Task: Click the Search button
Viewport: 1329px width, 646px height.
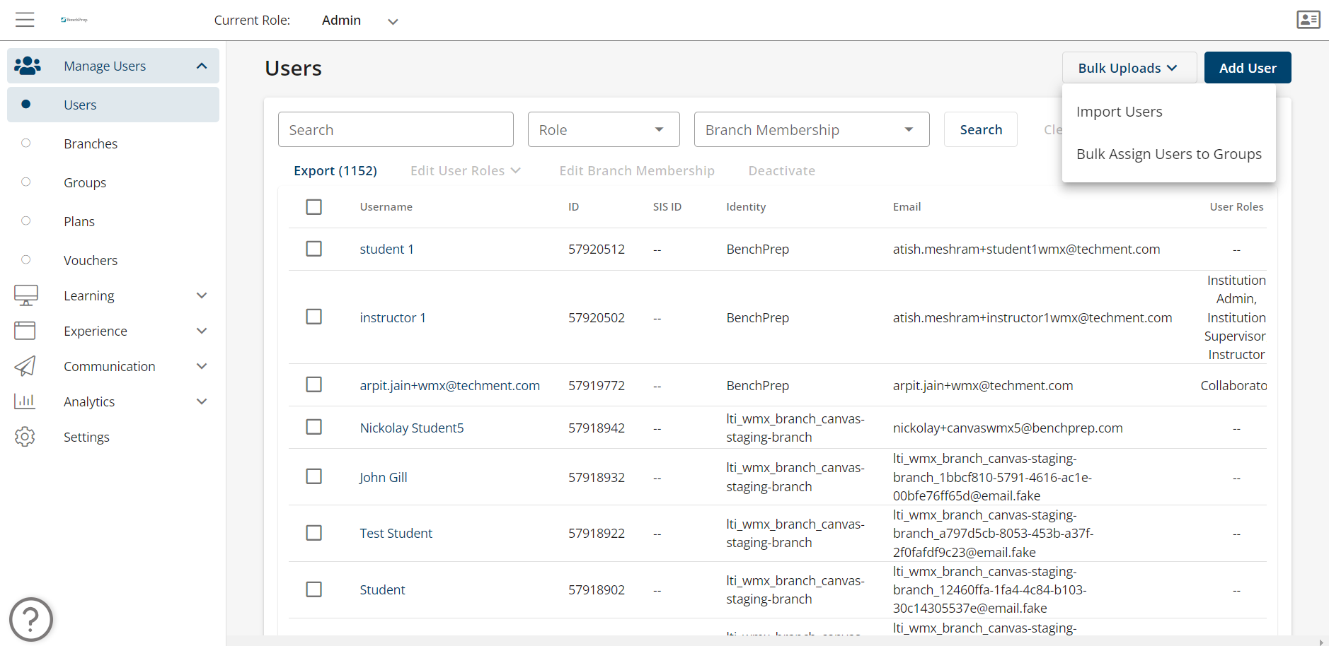Action: (x=981, y=129)
